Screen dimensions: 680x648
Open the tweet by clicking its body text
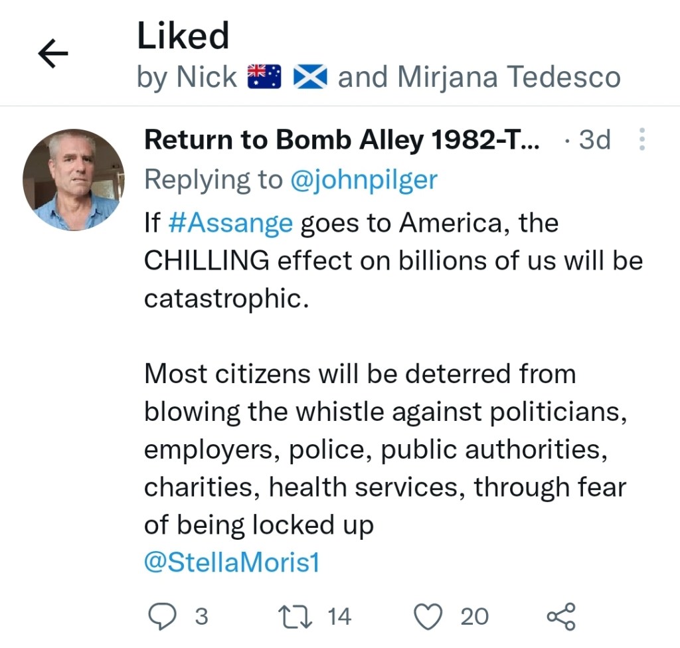tap(385, 412)
